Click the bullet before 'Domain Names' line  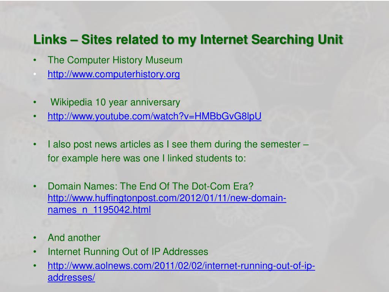35,186
